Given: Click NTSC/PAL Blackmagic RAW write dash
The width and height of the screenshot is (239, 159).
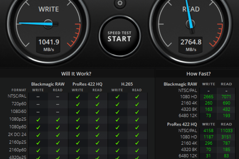Looking at the screenshot, I should coord(38,97).
